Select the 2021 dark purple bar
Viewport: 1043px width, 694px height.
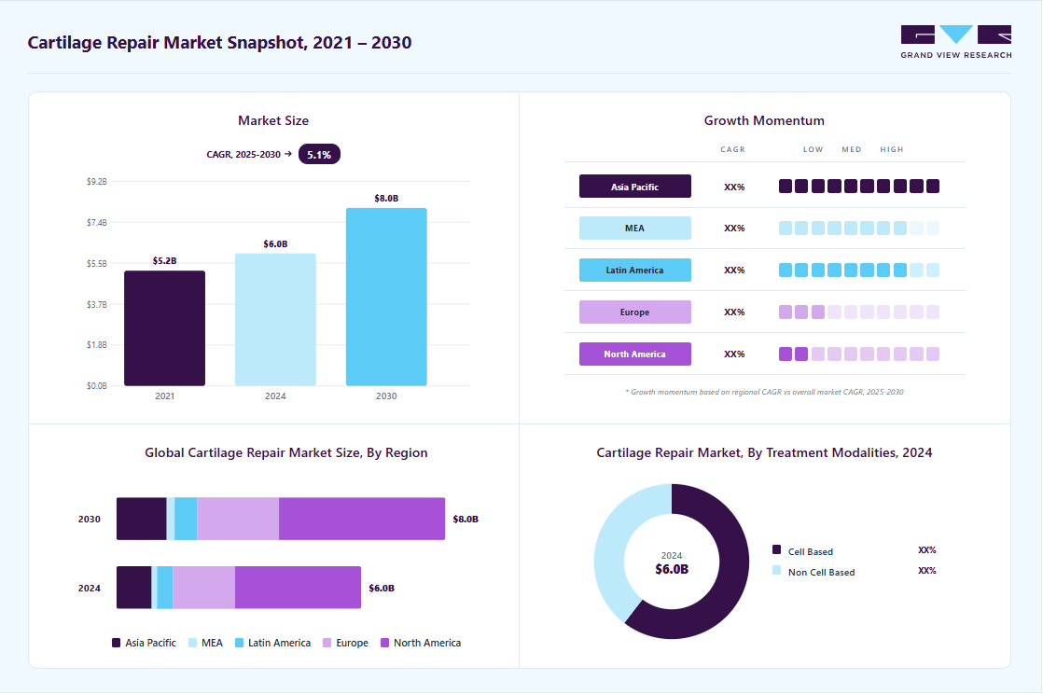164,328
